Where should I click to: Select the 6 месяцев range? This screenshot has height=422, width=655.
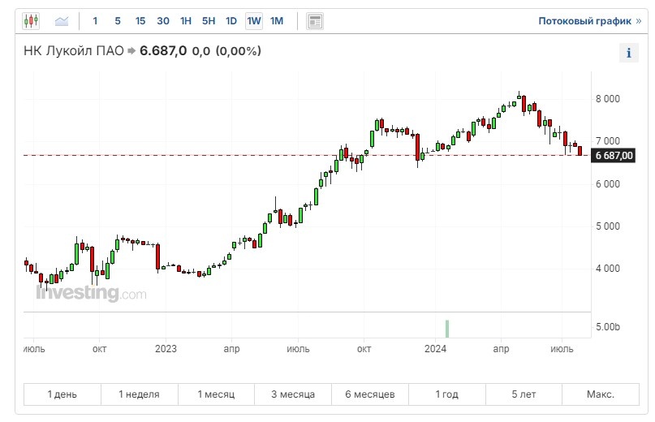pyautogui.click(x=369, y=394)
